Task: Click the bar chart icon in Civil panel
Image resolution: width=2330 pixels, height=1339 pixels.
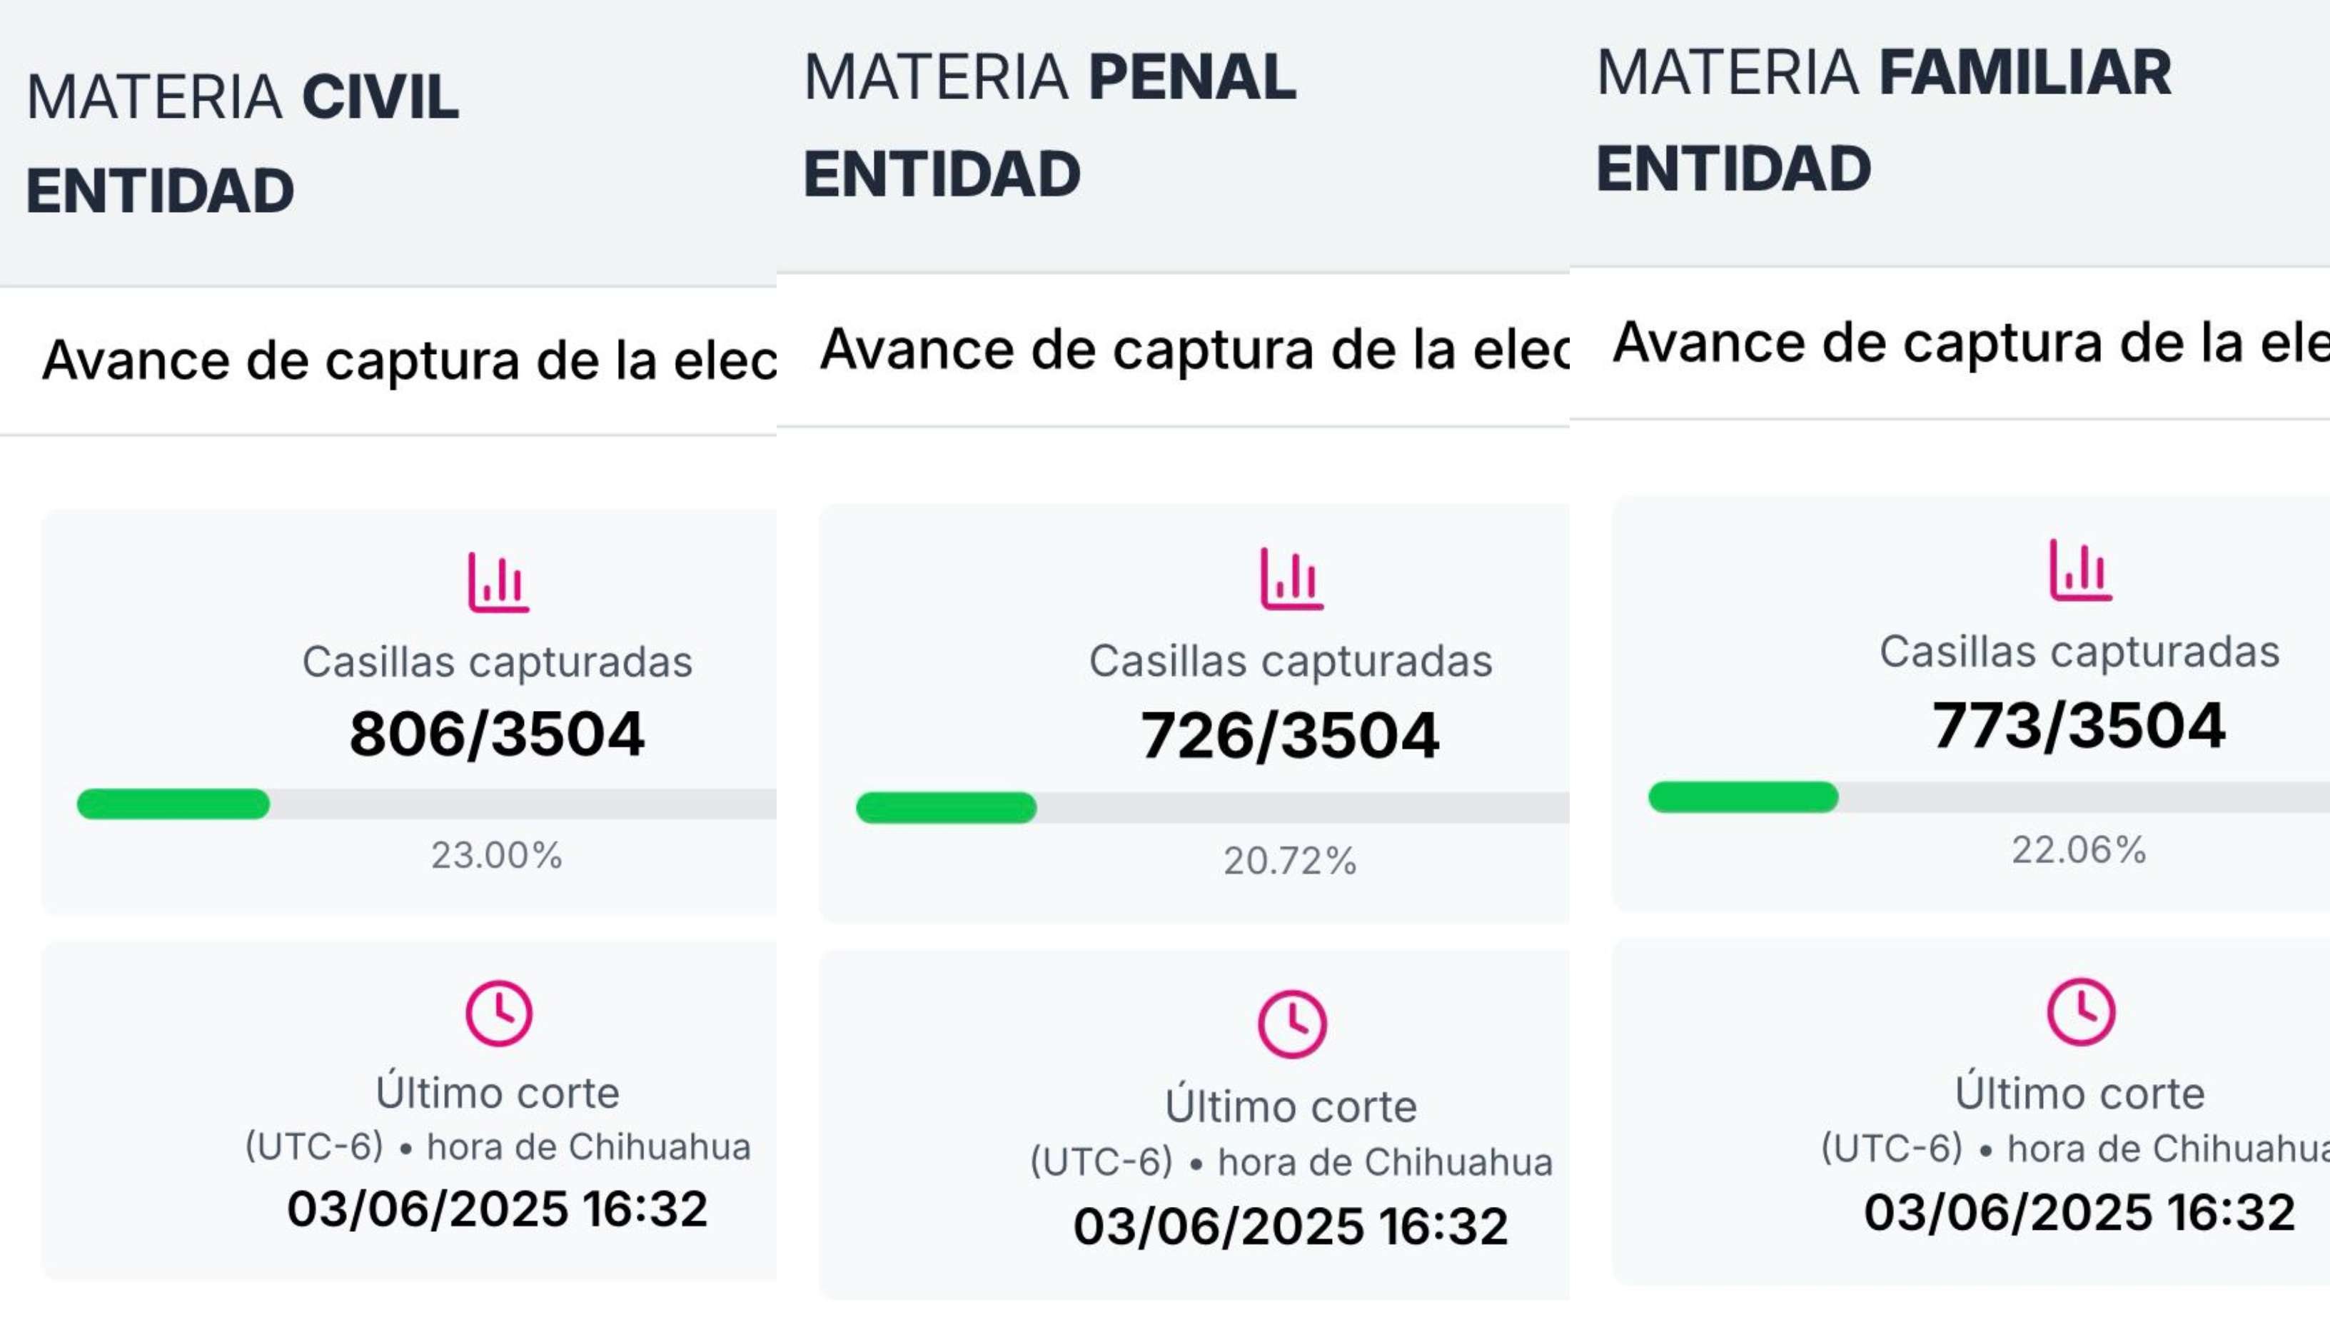Action: point(498,581)
